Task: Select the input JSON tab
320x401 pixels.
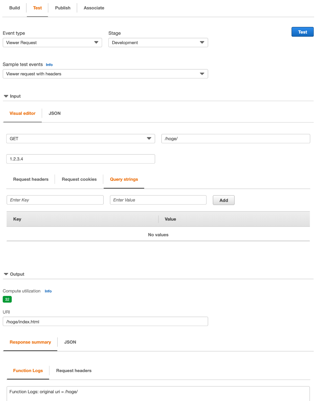Action: pos(55,113)
